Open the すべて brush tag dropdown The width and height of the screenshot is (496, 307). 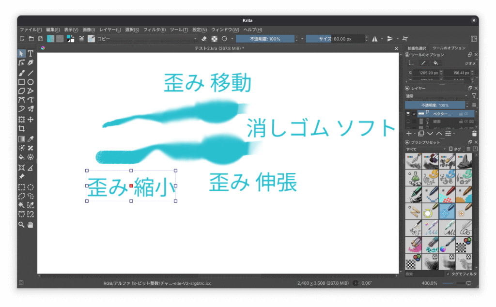(x=426, y=149)
